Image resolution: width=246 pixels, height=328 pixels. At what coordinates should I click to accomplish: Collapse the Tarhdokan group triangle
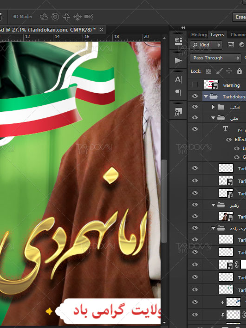click(x=206, y=96)
